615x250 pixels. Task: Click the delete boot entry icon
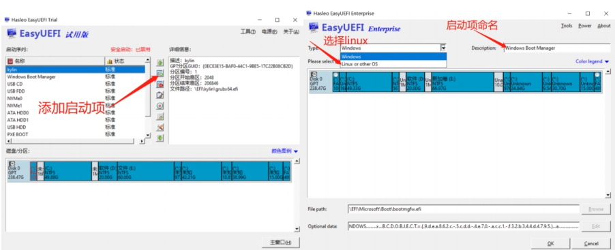tap(160, 84)
